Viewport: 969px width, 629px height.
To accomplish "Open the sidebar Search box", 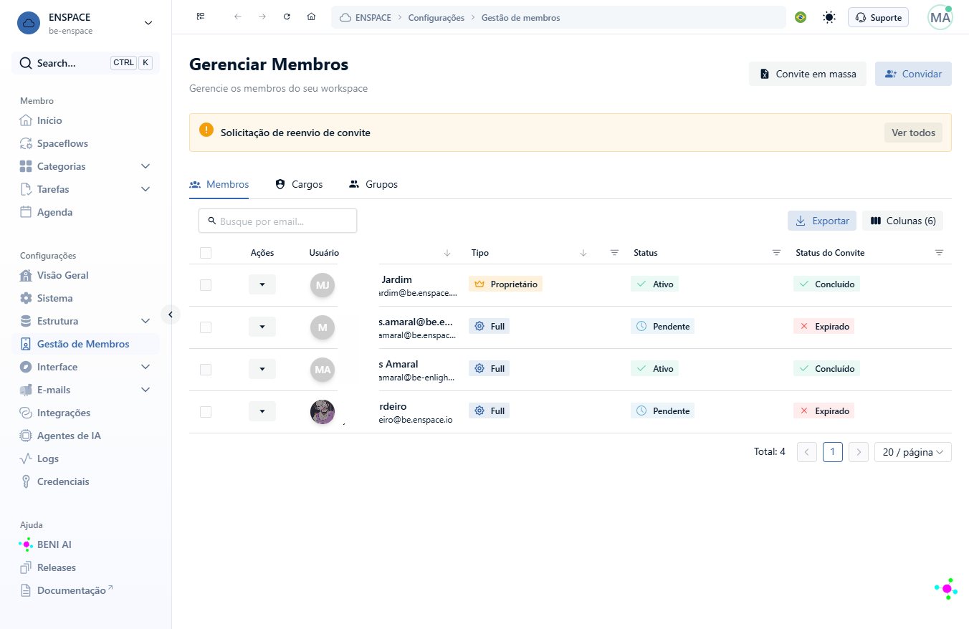I will (x=86, y=63).
